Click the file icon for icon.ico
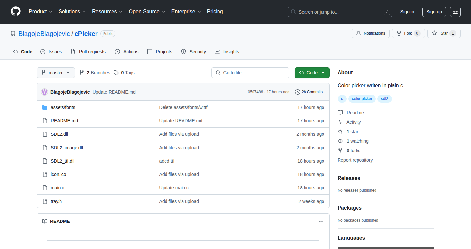 point(45,174)
